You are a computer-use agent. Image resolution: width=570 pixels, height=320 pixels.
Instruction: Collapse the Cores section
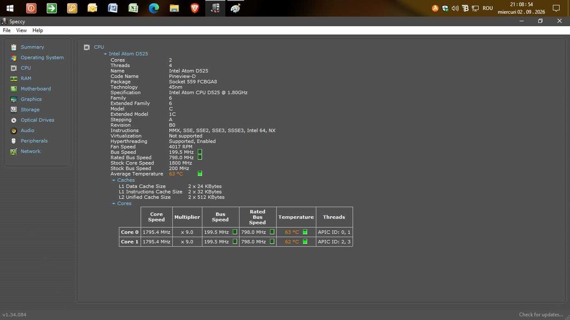113,203
